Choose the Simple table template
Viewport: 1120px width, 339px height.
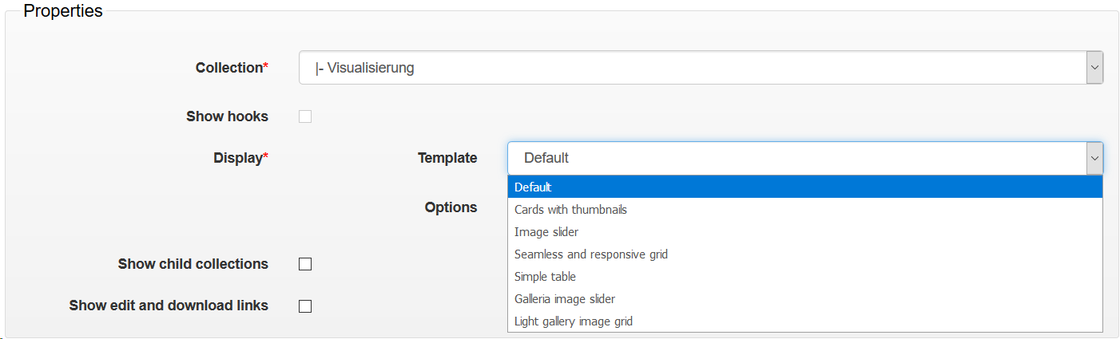point(545,277)
